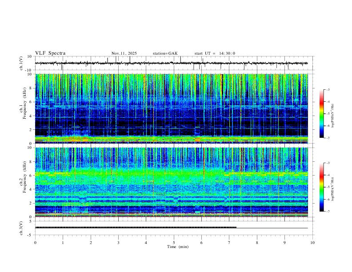Screen dimensions: 352x272
Task: Click the ch.3 thick black signal bar
Action: [136, 228]
